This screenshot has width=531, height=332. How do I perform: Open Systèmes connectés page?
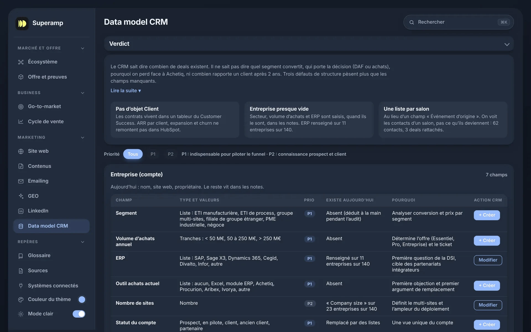tap(51, 286)
